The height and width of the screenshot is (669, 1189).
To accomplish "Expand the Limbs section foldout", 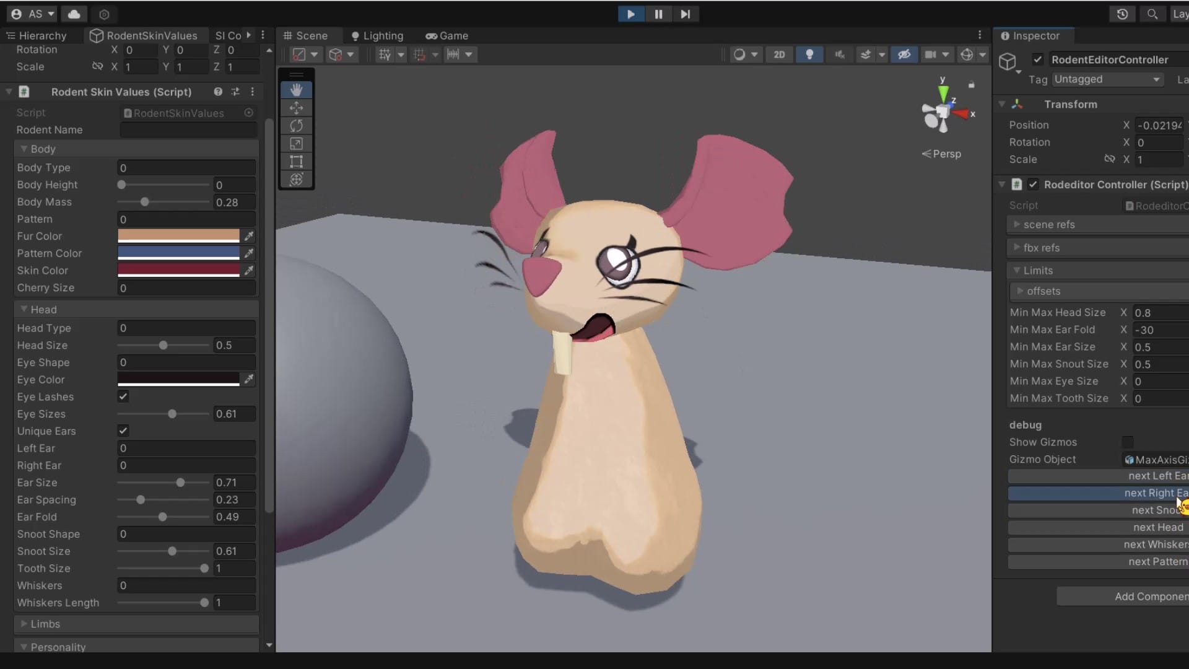I will click(24, 624).
